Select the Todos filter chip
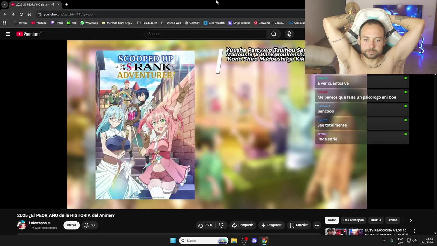The height and width of the screenshot is (246, 437). (332, 220)
